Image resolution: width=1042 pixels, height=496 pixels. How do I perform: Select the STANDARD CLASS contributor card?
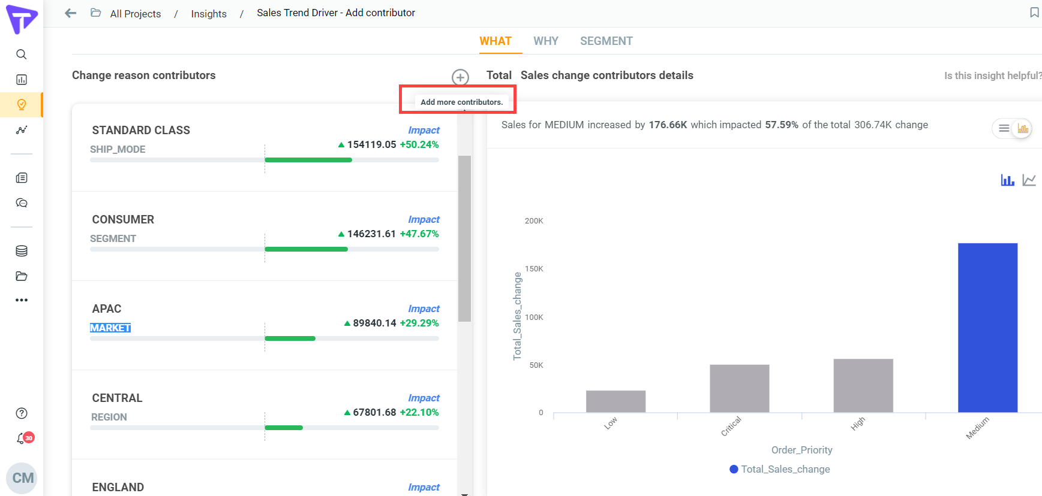click(265, 147)
